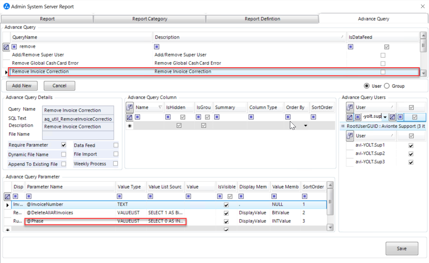Open Parameter Name filter operator icon
The image size is (429, 263).
[x=29, y=196]
